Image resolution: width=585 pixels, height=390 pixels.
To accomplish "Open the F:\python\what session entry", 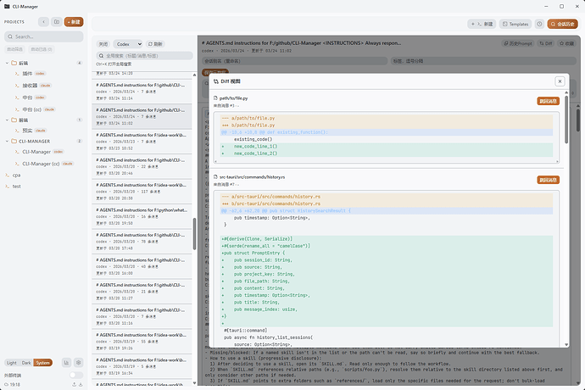I will tap(142, 216).
